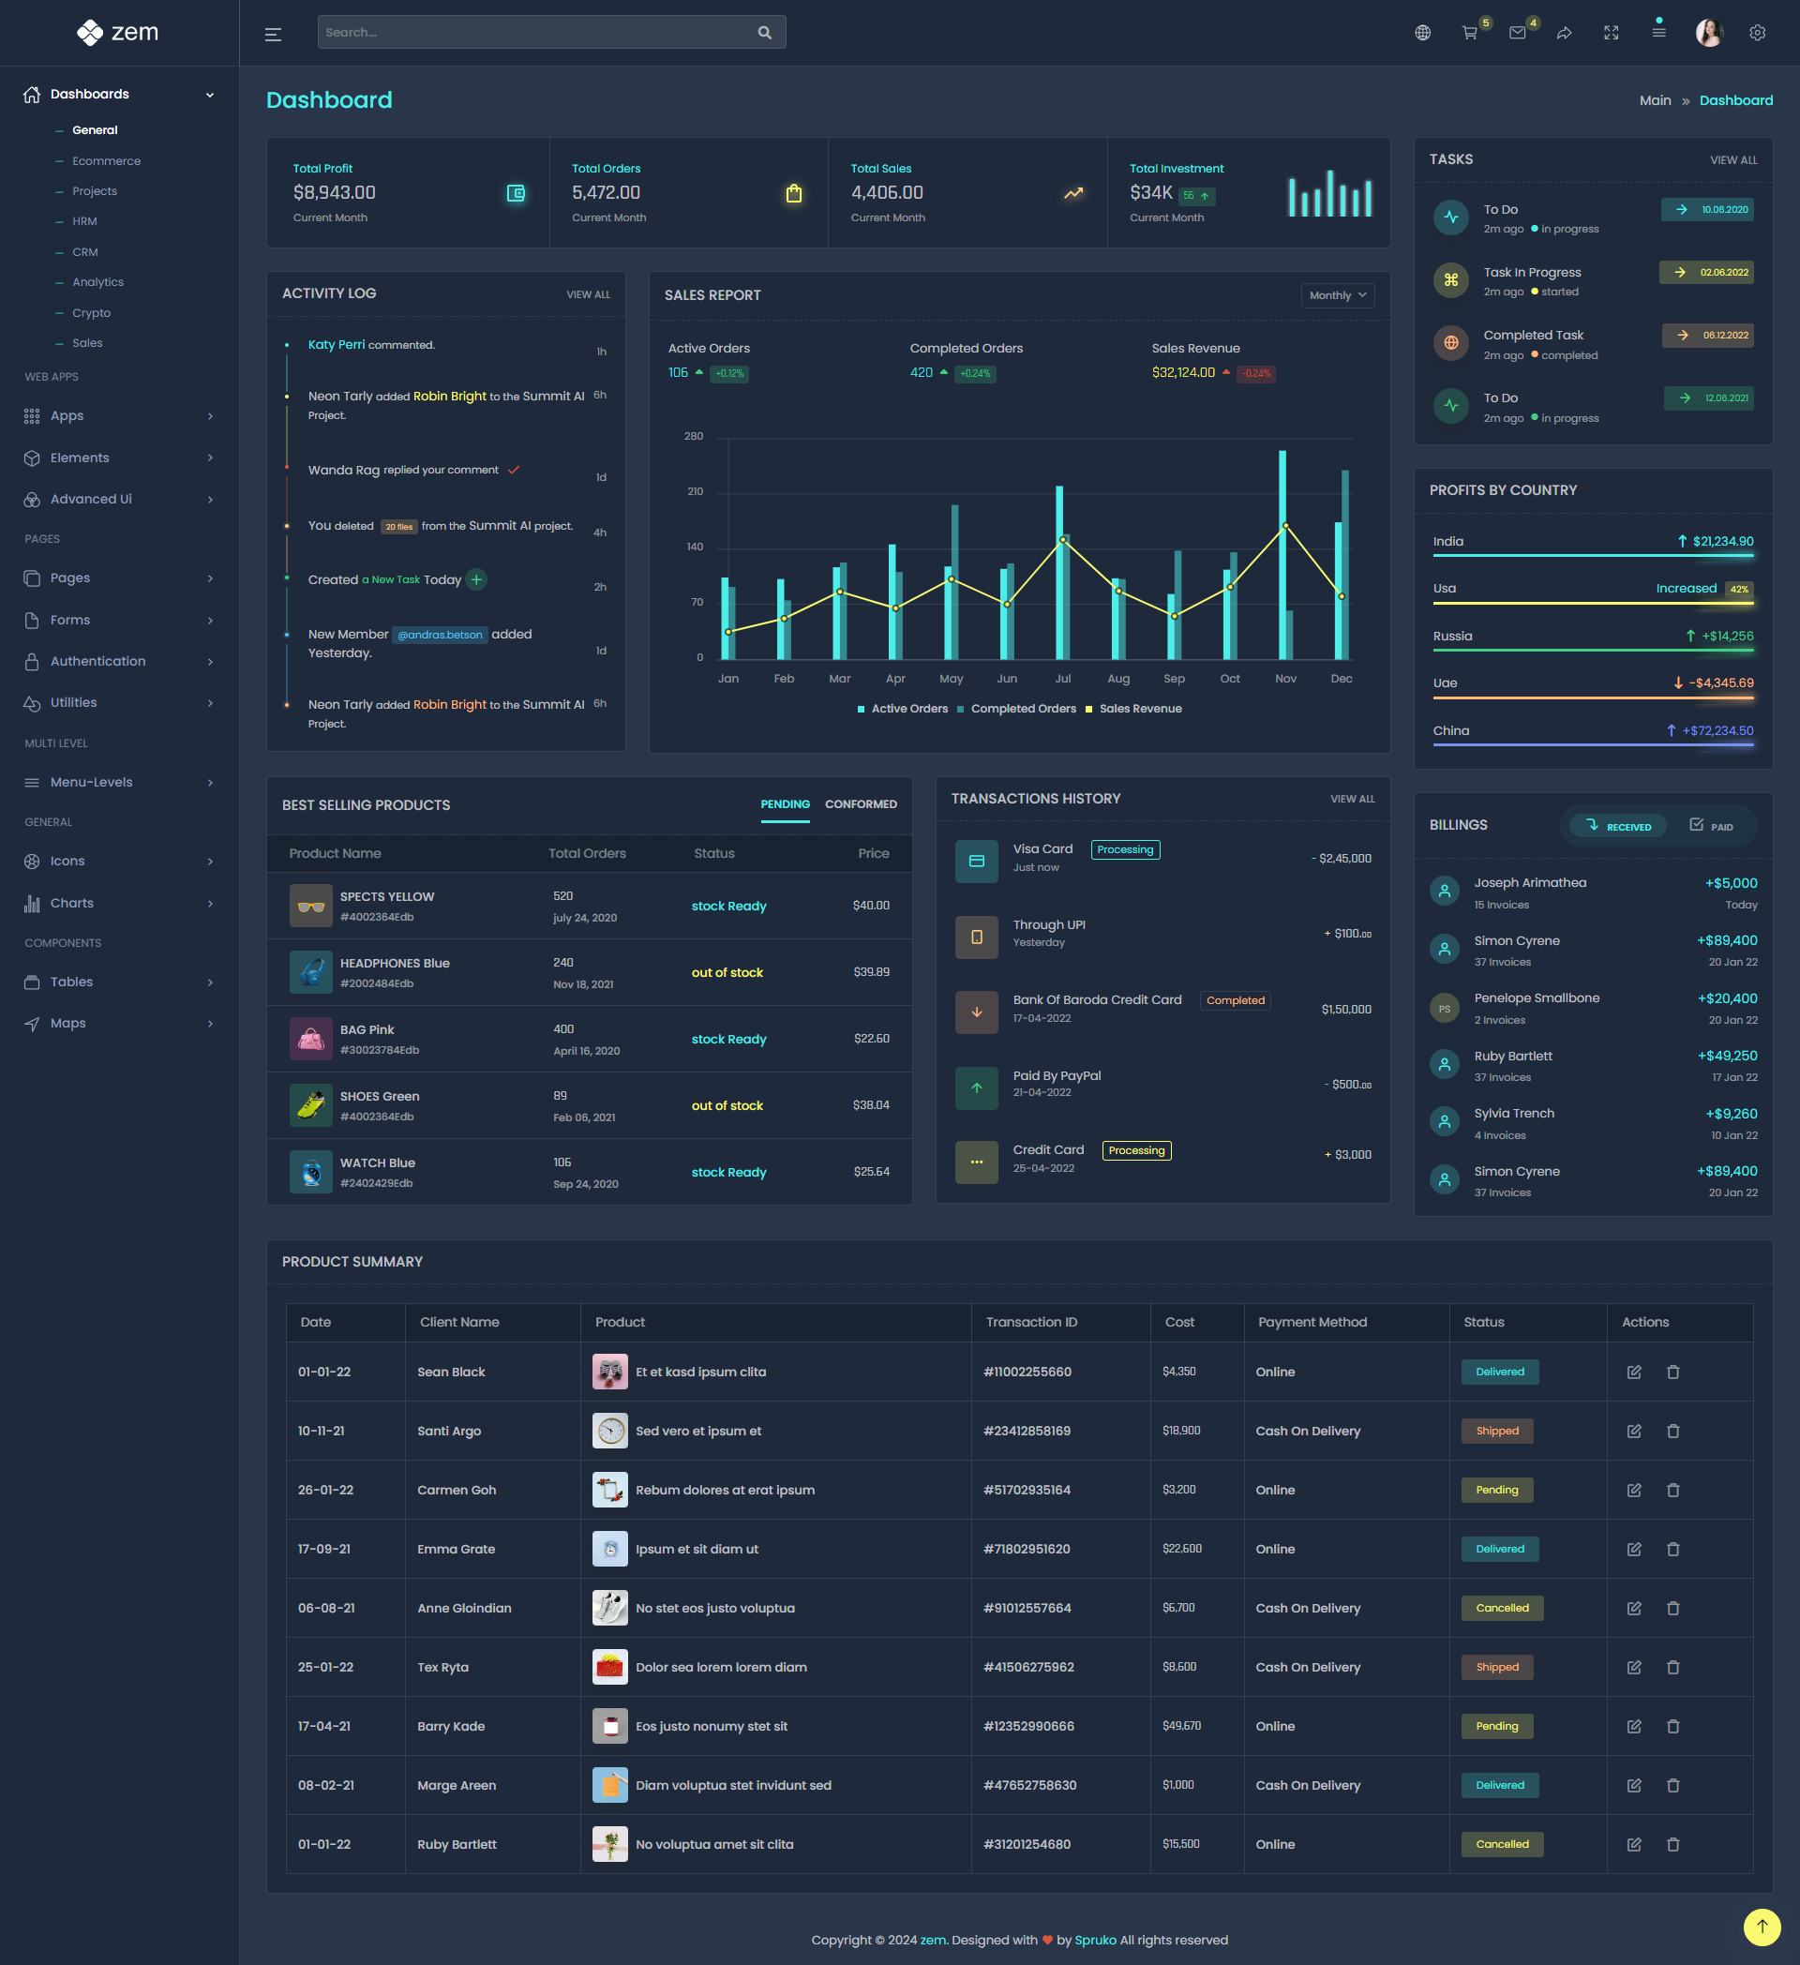Viewport: 1800px width, 1965px height.
Task: Click the Spruko footer link
Action: pyautogui.click(x=1095, y=1940)
